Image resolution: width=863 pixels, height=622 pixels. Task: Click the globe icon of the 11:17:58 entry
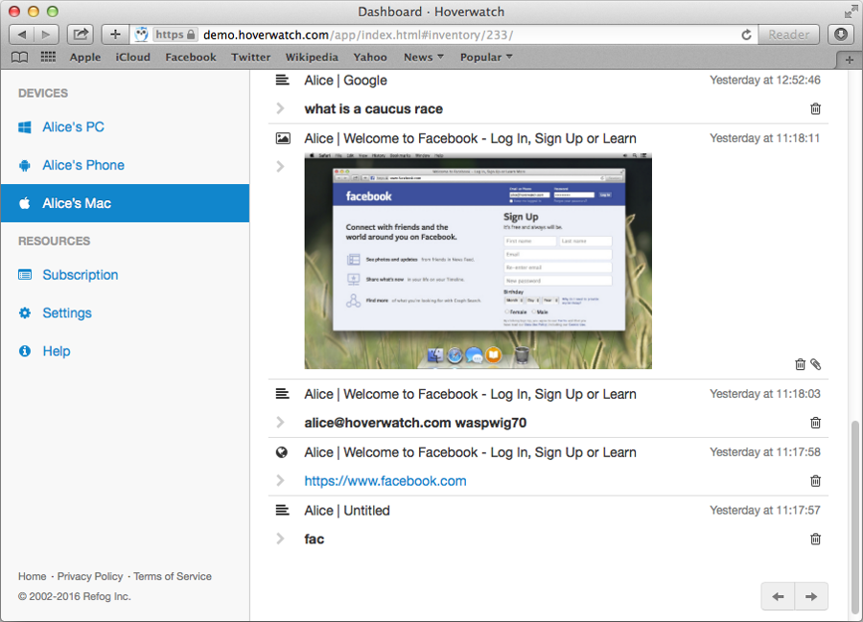pyautogui.click(x=282, y=452)
